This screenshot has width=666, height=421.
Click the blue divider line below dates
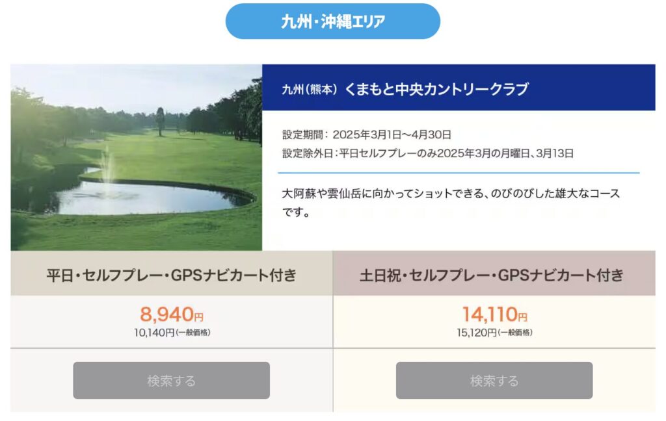[458, 173]
